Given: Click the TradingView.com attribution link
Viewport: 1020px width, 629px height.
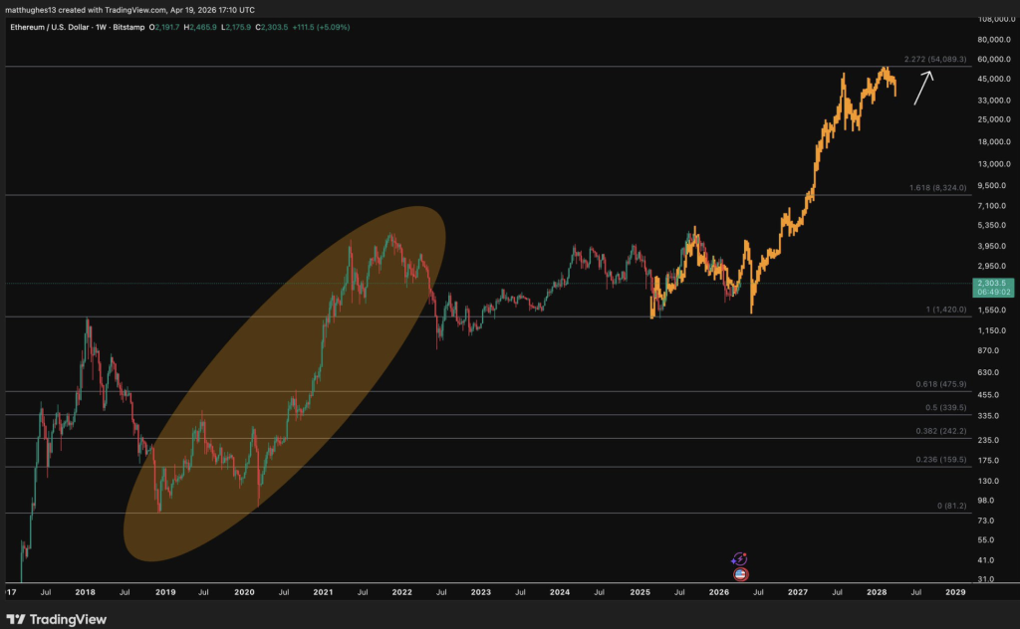Looking at the screenshot, I should click(x=134, y=9).
